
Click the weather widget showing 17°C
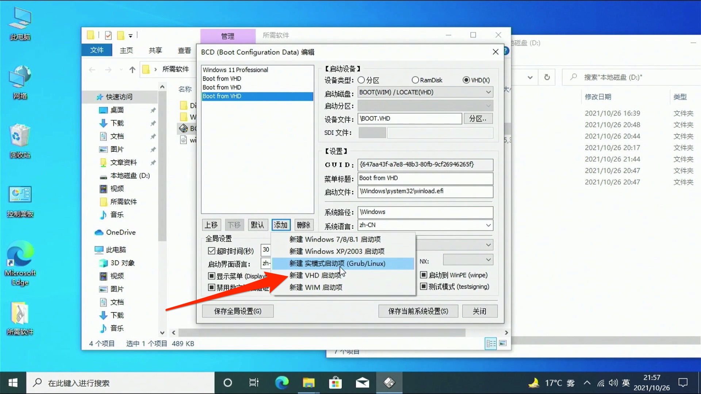551,383
